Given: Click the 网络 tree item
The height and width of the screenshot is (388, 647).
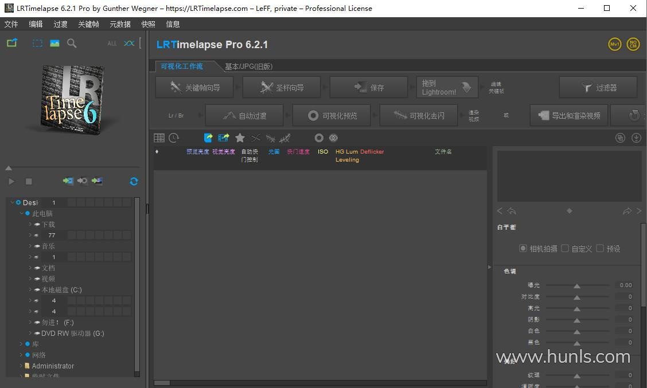Looking at the screenshot, I should [x=39, y=355].
